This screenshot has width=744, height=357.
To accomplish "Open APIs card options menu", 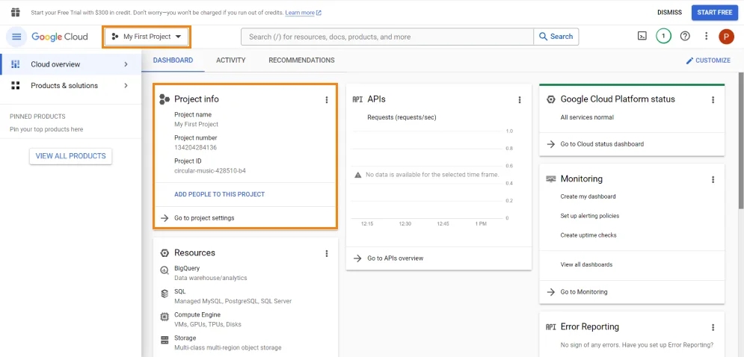I will tap(520, 99).
